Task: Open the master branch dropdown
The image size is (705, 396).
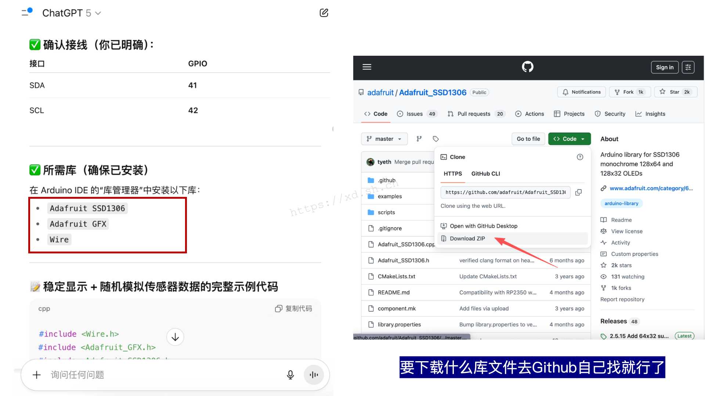Action: pos(384,139)
